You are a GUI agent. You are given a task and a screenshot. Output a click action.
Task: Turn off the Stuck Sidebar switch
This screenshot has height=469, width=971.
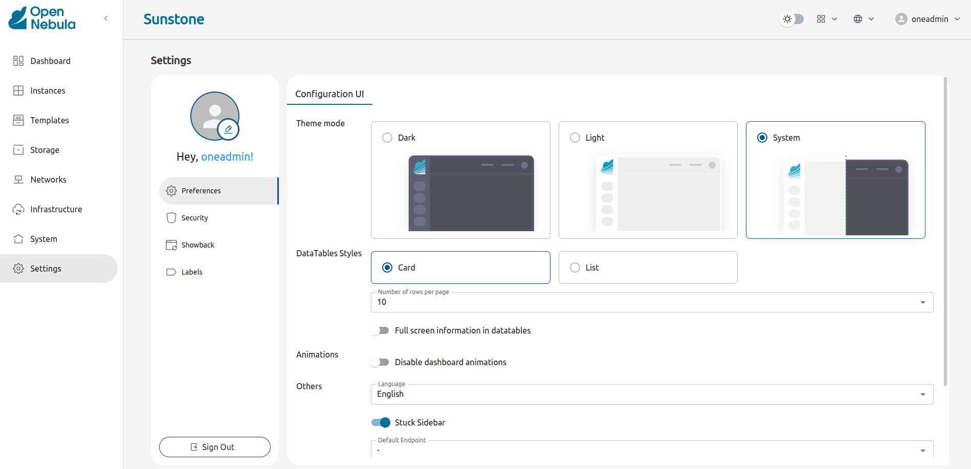pos(380,422)
